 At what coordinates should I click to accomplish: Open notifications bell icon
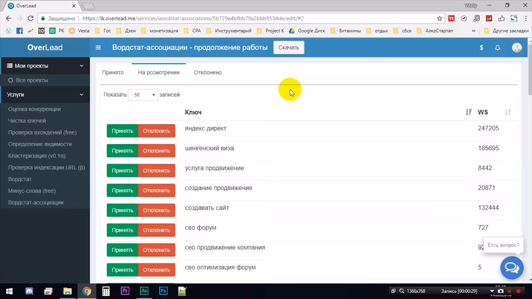(x=498, y=47)
